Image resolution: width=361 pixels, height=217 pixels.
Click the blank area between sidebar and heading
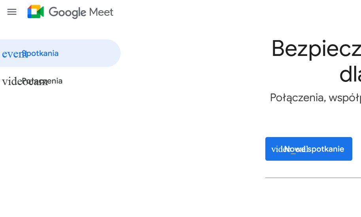coord(190,98)
